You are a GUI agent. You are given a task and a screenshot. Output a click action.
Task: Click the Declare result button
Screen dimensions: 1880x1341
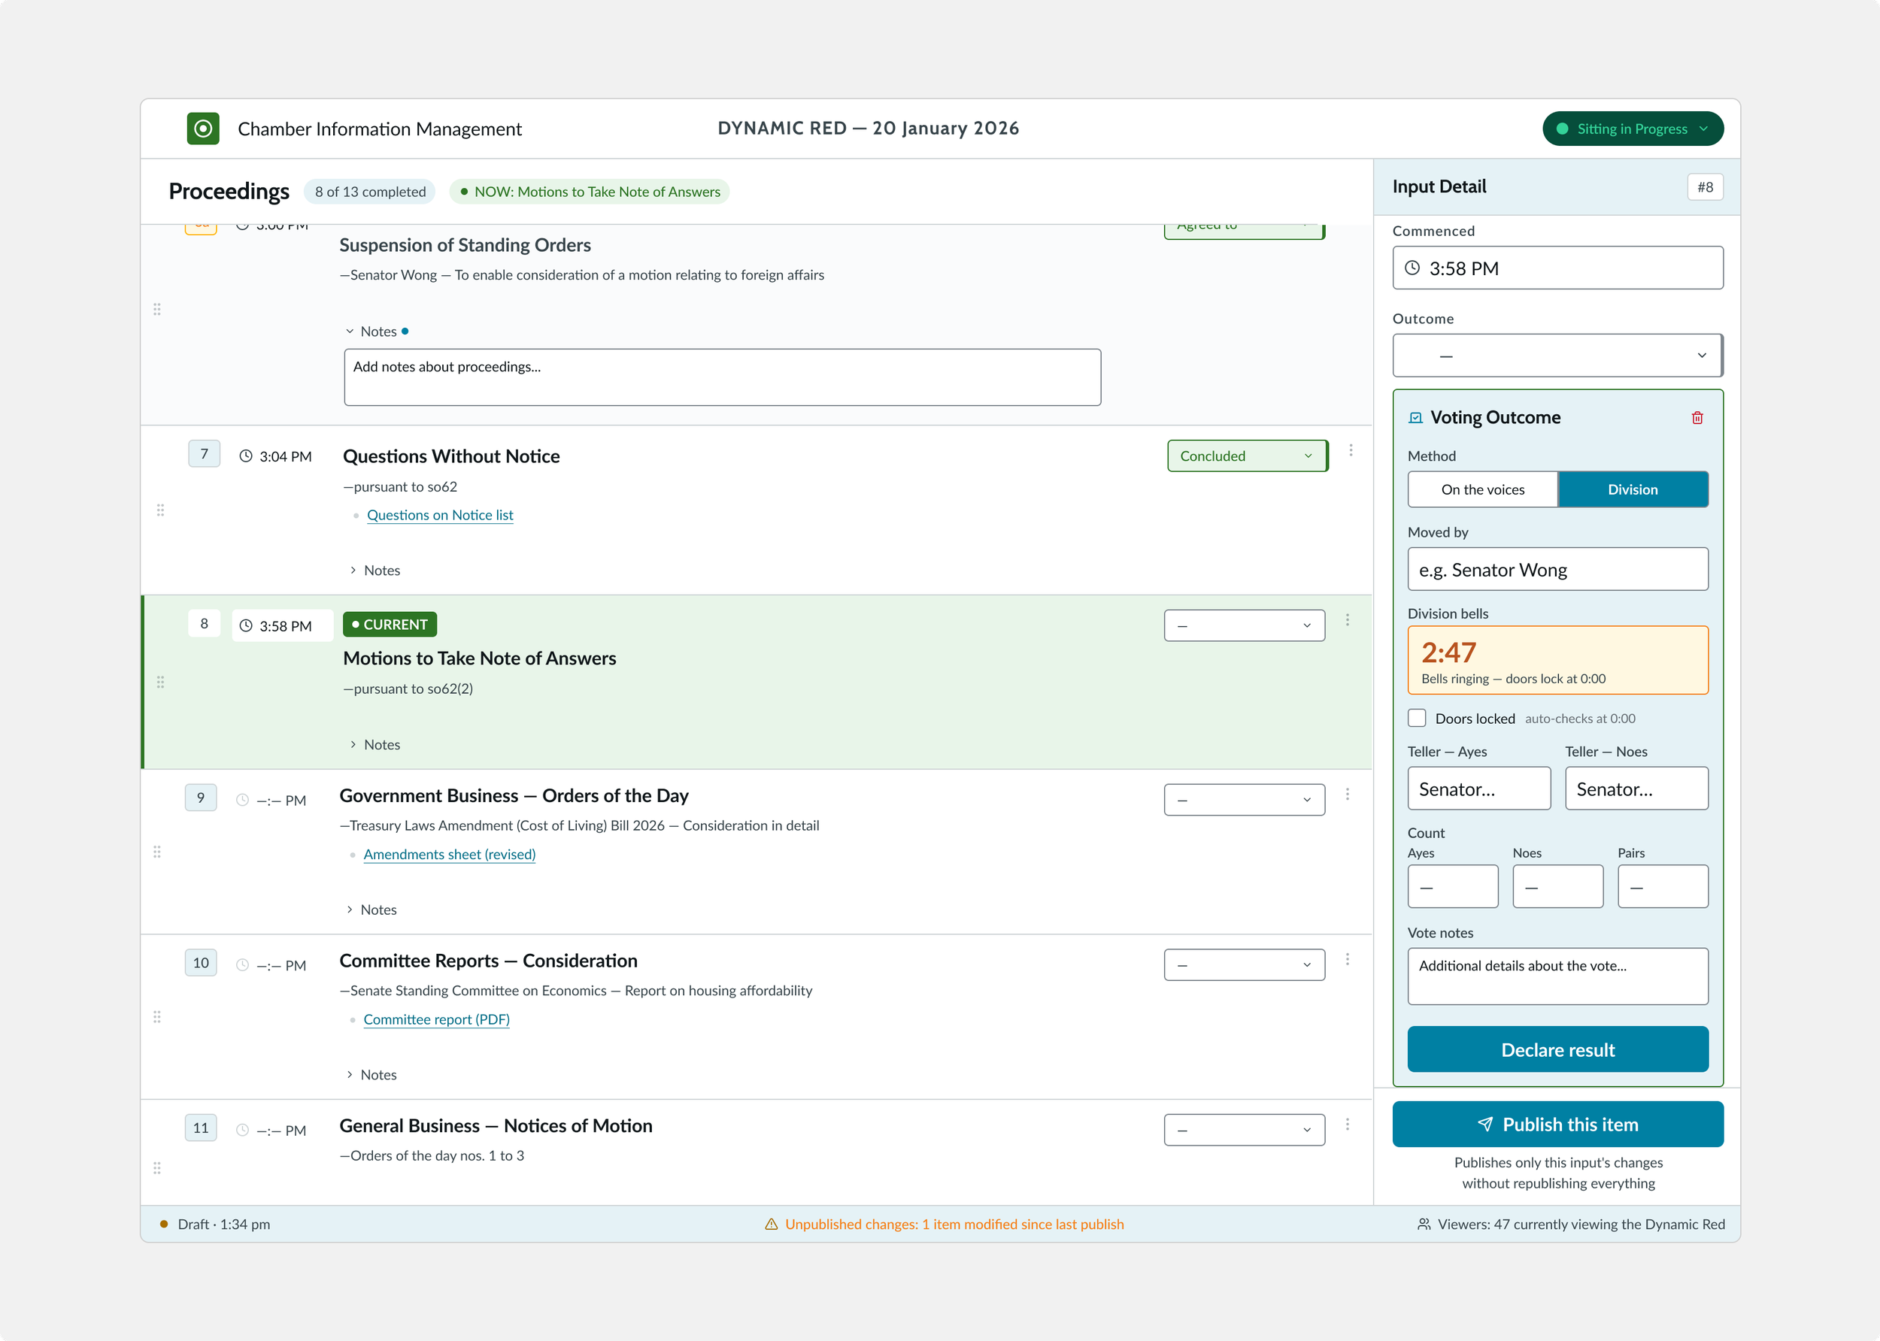click(x=1557, y=1049)
